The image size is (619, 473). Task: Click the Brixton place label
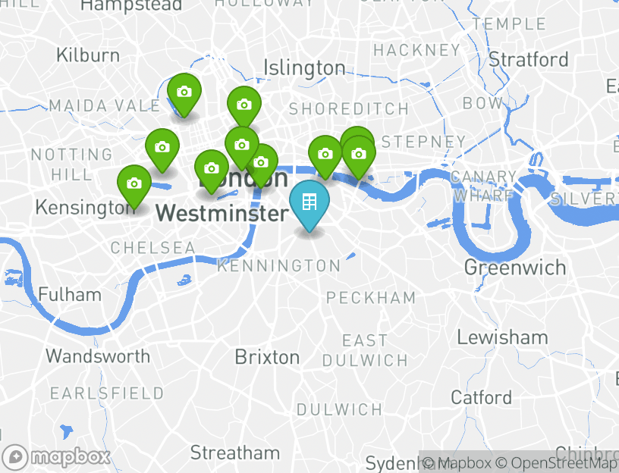[x=267, y=358]
